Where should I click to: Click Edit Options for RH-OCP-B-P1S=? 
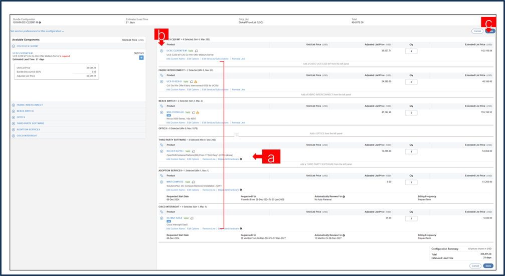click(x=193, y=159)
